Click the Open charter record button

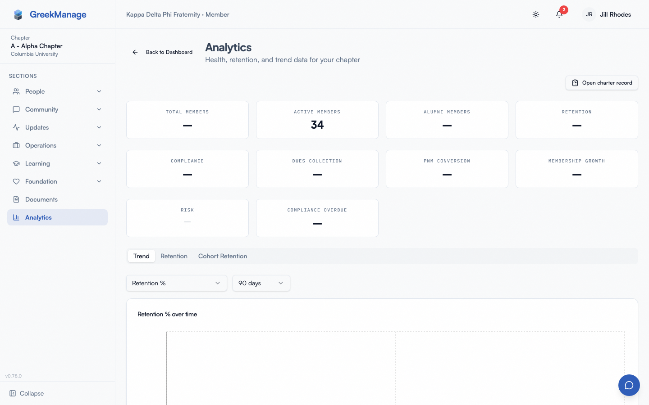(602, 83)
